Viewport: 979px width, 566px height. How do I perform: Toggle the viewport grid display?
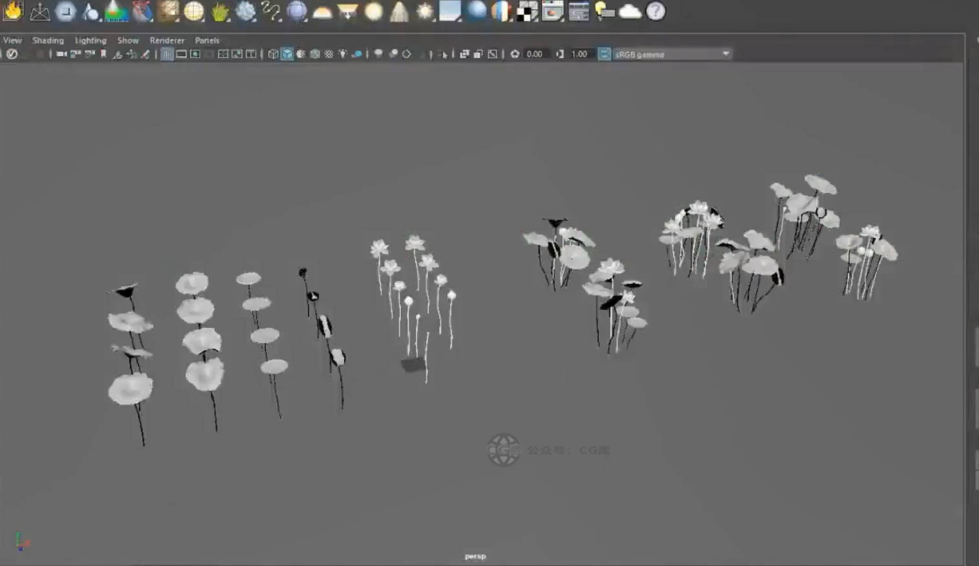(x=167, y=54)
